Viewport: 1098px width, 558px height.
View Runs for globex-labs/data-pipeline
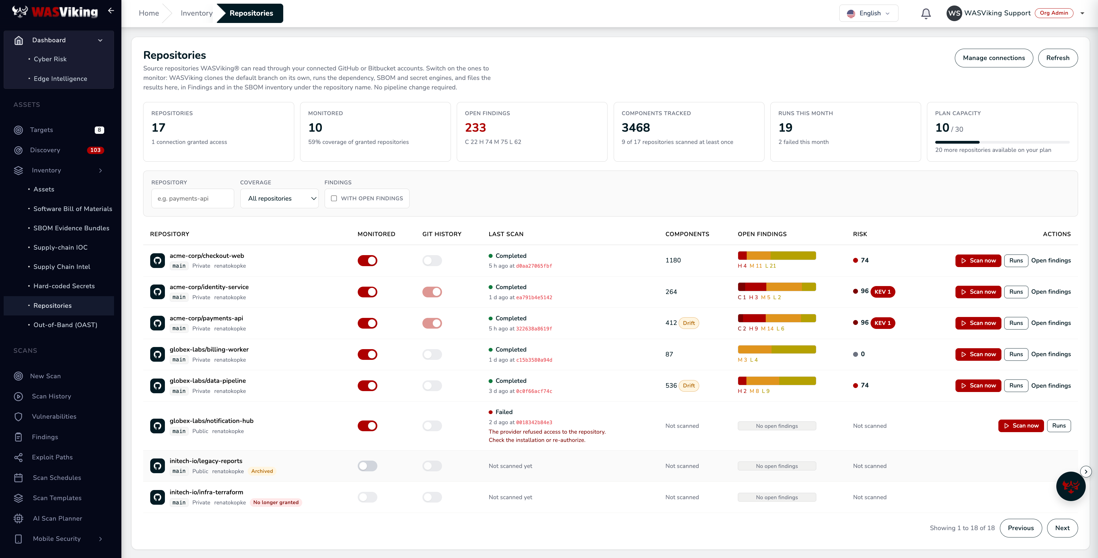click(1016, 386)
